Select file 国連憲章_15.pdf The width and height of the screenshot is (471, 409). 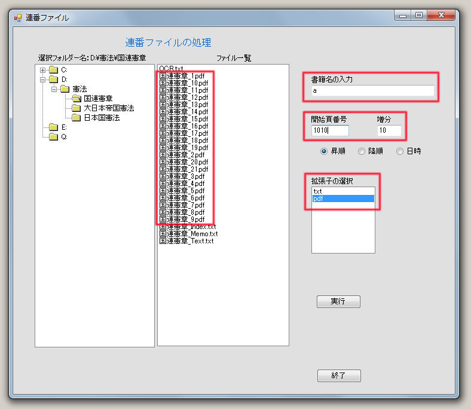click(x=183, y=119)
